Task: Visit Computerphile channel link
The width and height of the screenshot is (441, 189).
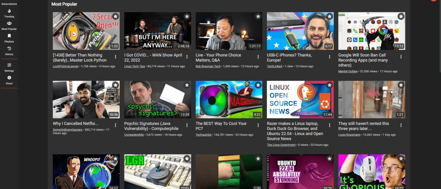Action: coord(134,135)
